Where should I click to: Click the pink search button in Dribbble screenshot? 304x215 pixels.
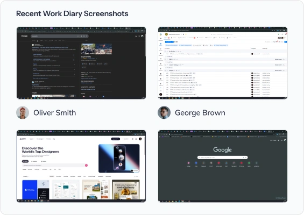click(86, 165)
